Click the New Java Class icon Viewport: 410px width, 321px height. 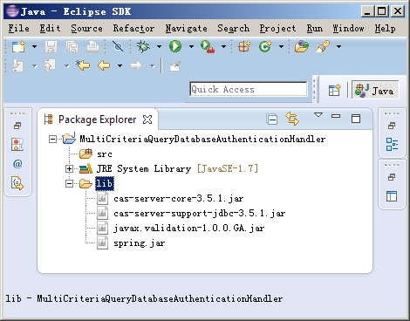click(x=265, y=46)
